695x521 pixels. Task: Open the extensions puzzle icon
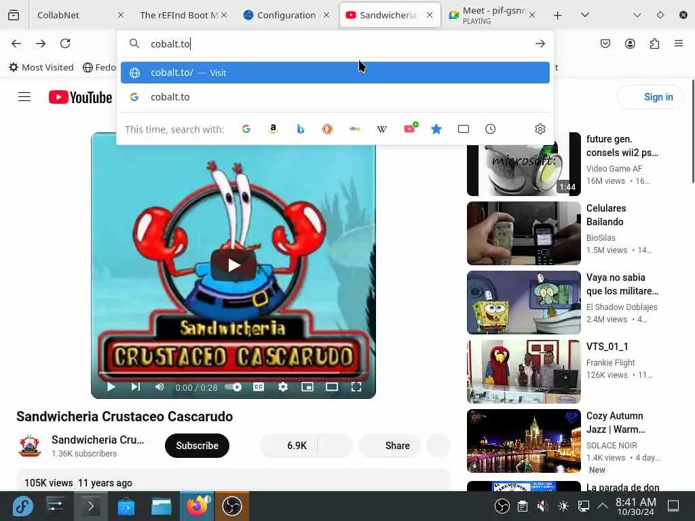(x=654, y=43)
